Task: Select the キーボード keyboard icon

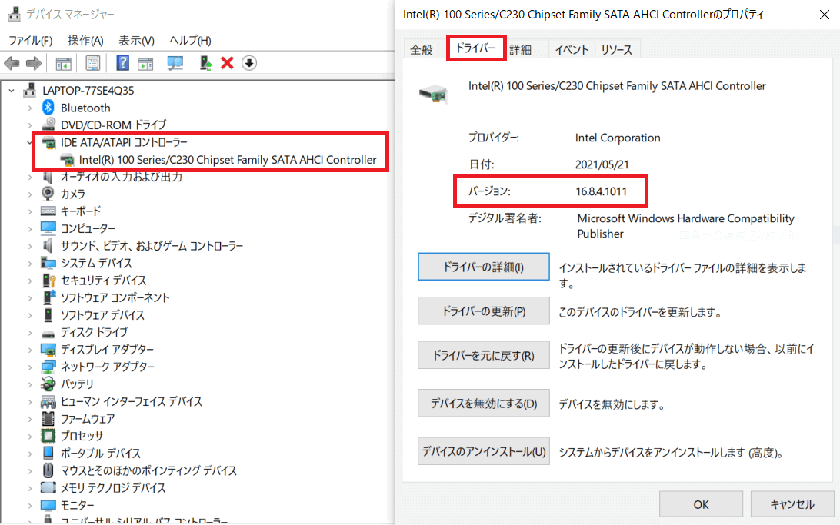Action: click(48, 211)
